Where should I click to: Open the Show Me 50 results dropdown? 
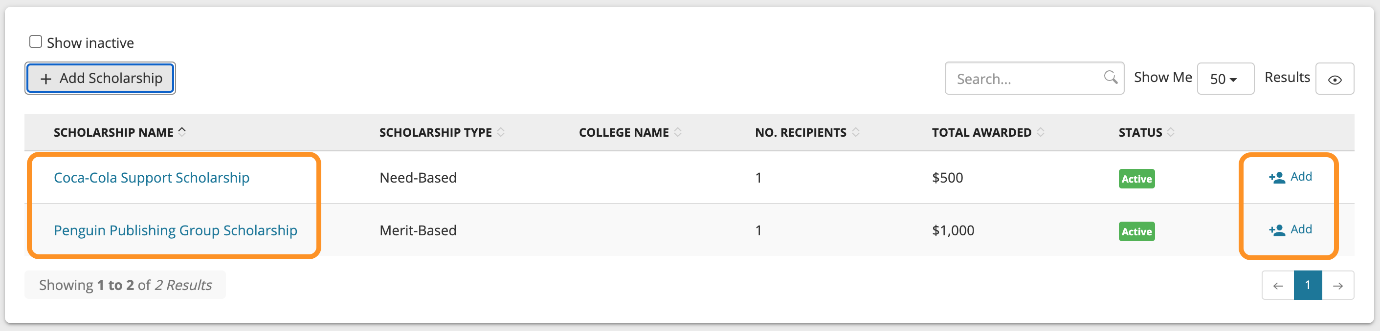click(x=1225, y=79)
